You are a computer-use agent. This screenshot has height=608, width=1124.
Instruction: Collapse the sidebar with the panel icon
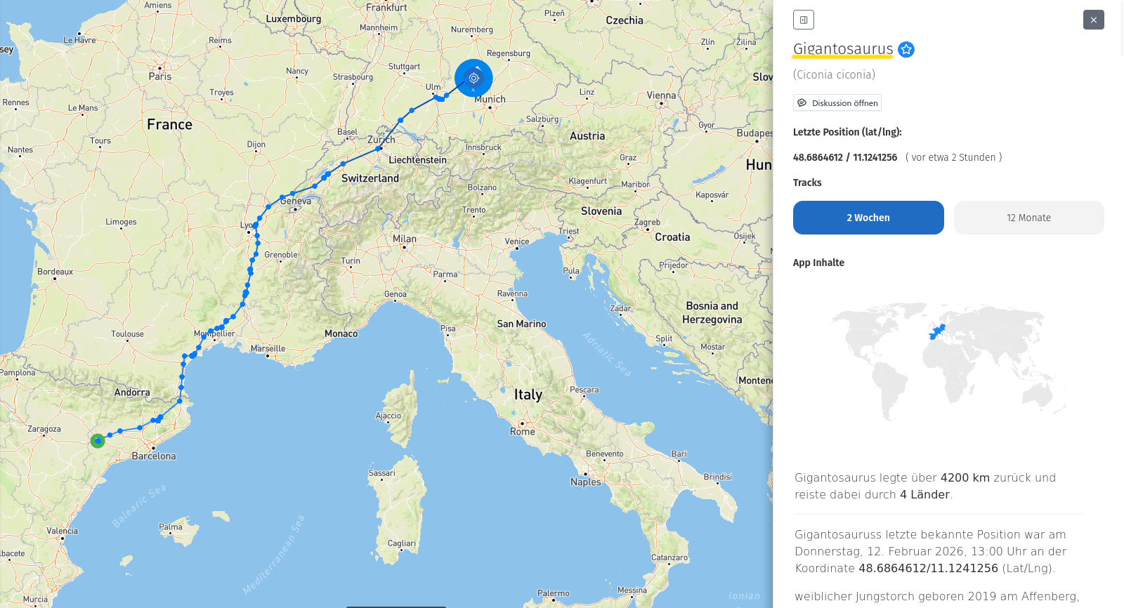pos(803,20)
